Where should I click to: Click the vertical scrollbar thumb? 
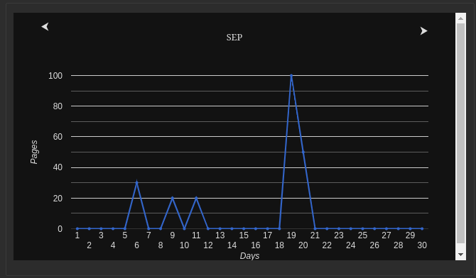point(460,133)
